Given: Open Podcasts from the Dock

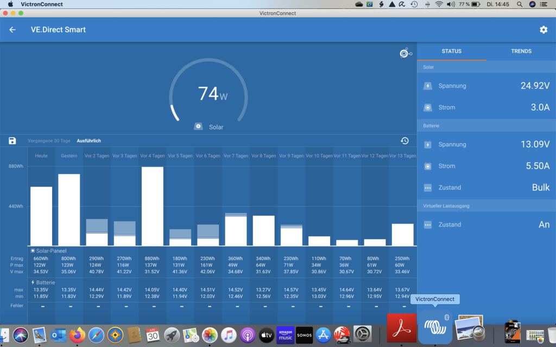Looking at the screenshot, I should (x=248, y=335).
